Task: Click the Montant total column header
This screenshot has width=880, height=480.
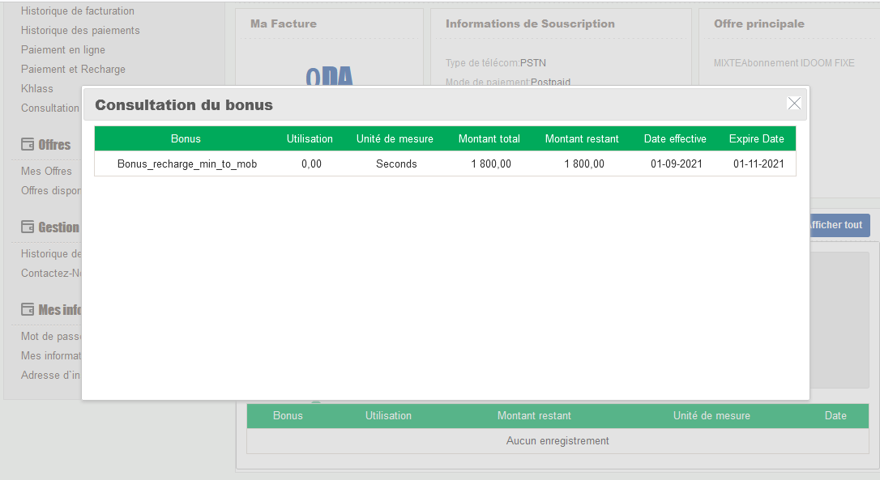Action: pyautogui.click(x=489, y=139)
